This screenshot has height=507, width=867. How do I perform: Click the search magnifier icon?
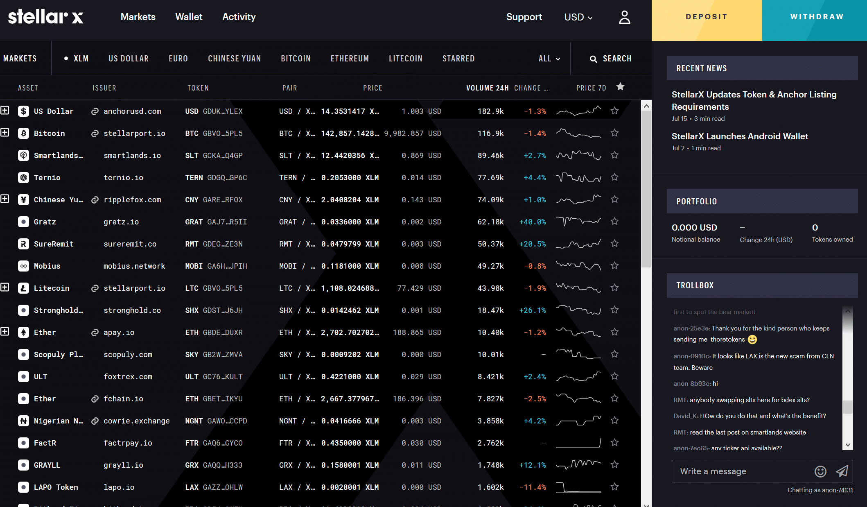click(593, 59)
